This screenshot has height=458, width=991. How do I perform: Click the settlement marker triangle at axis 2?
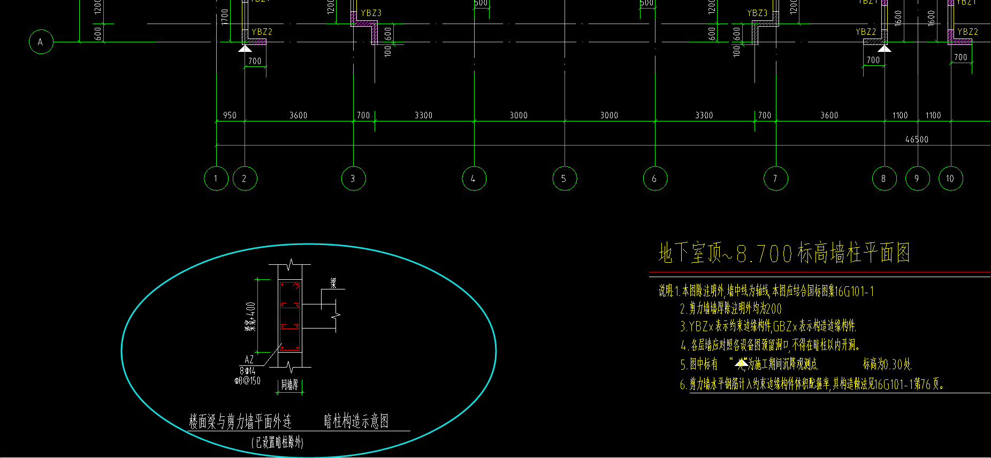tap(245, 49)
